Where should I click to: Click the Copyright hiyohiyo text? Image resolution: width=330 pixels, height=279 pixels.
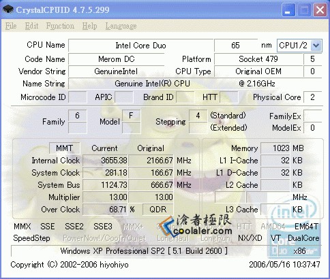pyautogui.click(x=70, y=265)
